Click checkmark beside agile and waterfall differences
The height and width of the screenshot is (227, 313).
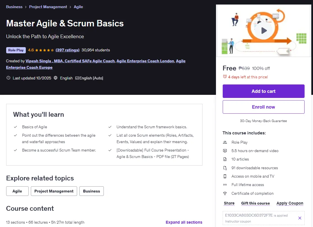(x=15, y=135)
